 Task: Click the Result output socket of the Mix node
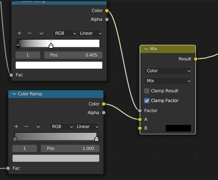point(196,59)
